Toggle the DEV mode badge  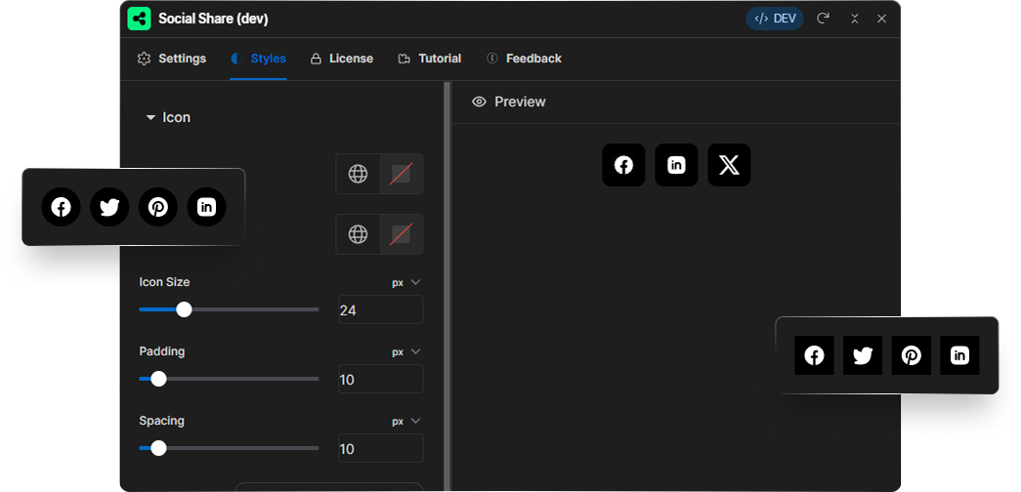(x=775, y=19)
